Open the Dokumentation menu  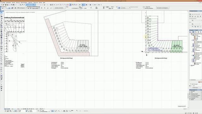(x=24, y=3)
